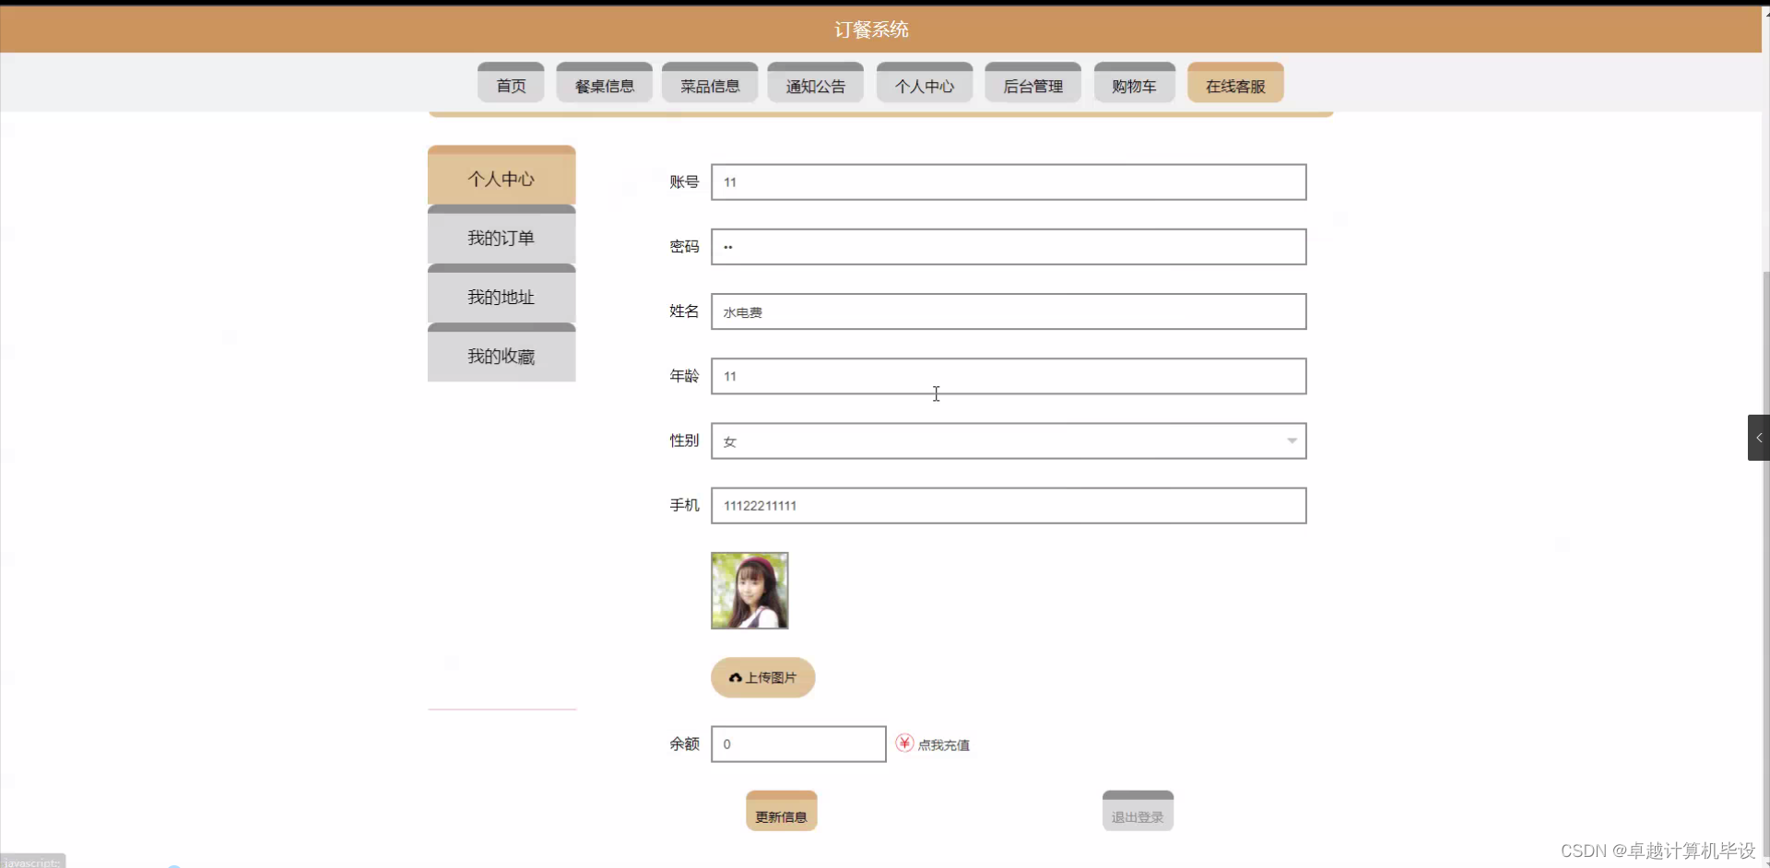Go to the 后台管理 tab
This screenshot has width=1770, height=868.
(1032, 85)
